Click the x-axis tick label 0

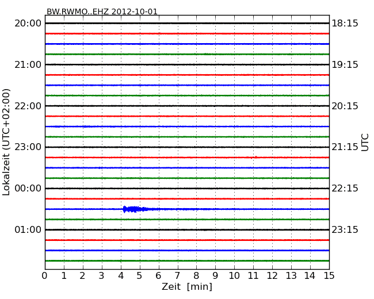point(45,276)
